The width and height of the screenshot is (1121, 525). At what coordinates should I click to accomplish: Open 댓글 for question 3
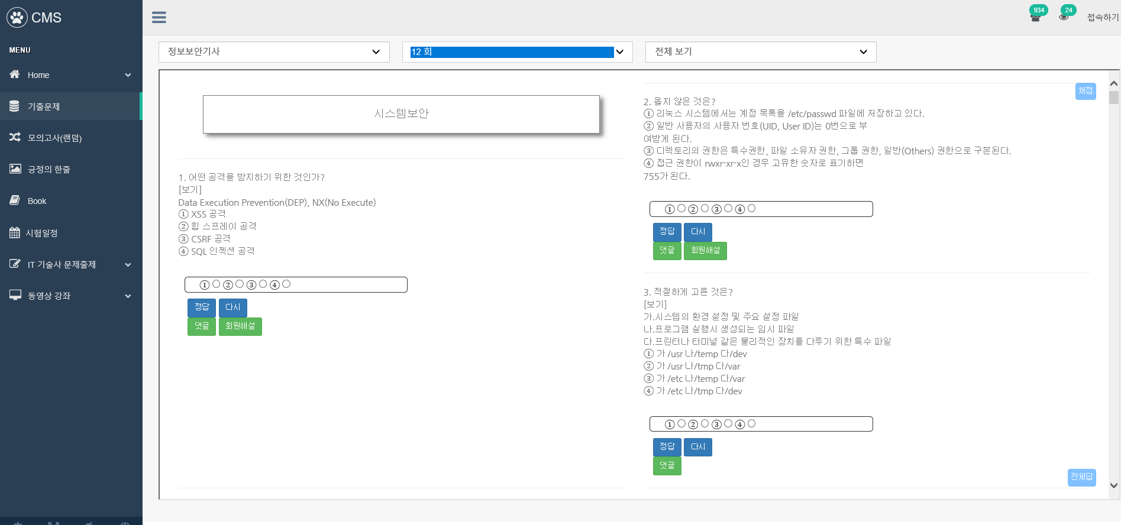pyautogui.click(x=667, y=466)
